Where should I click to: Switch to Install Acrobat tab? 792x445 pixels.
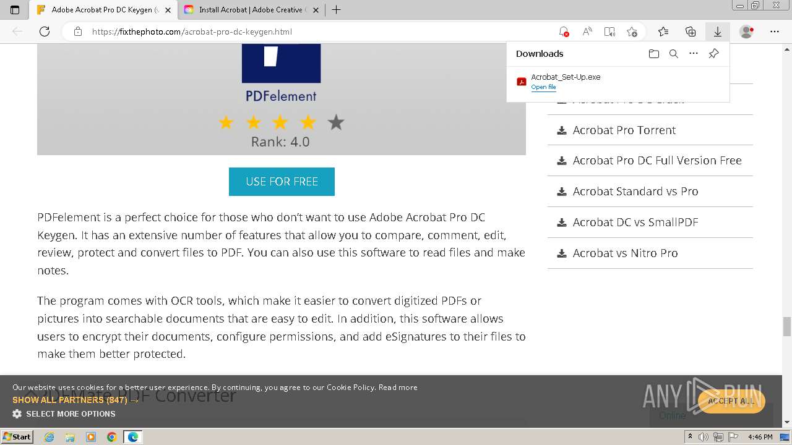[x=251, y=10]
